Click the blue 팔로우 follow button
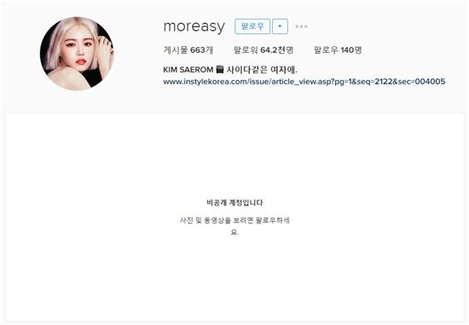 click(252, 26)
